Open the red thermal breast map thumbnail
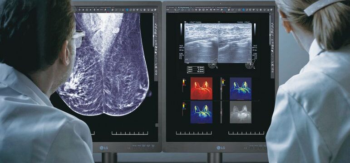This screenshot has width=350, height=163. [x=202, y=88]
